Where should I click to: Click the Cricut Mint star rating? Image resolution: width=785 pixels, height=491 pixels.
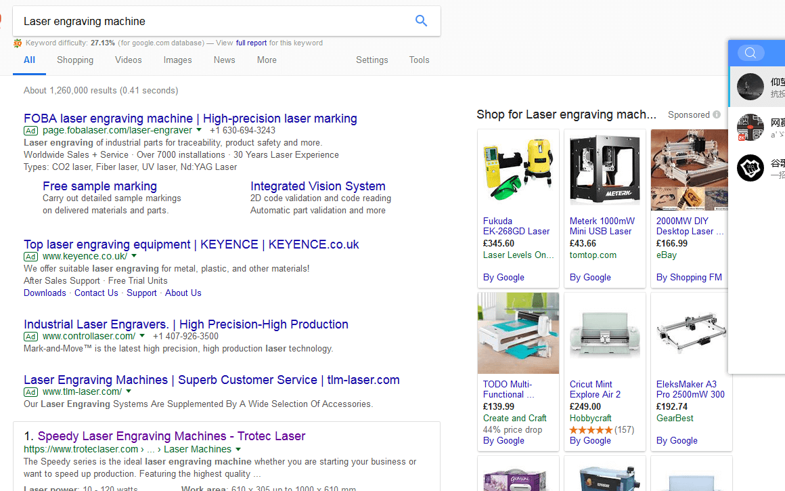coord(591,430)
